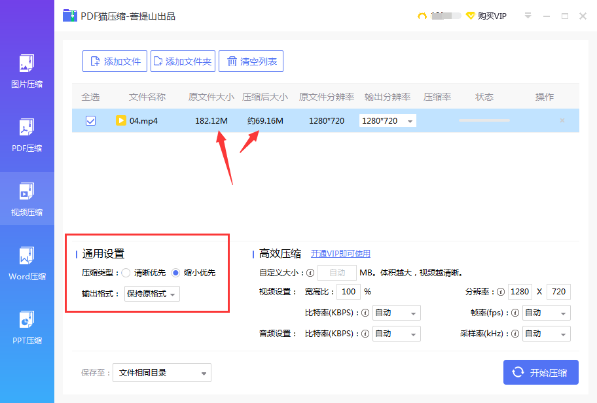
Task: Remove 04.mp4 with the row X icon
Action: (x=562, y=120)
